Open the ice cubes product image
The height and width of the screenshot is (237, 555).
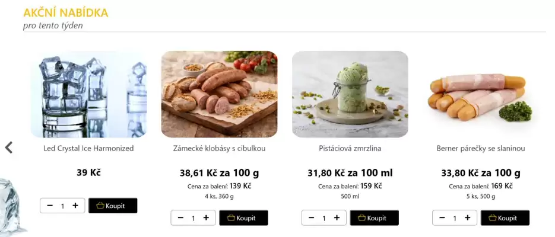tap(88, 94)
